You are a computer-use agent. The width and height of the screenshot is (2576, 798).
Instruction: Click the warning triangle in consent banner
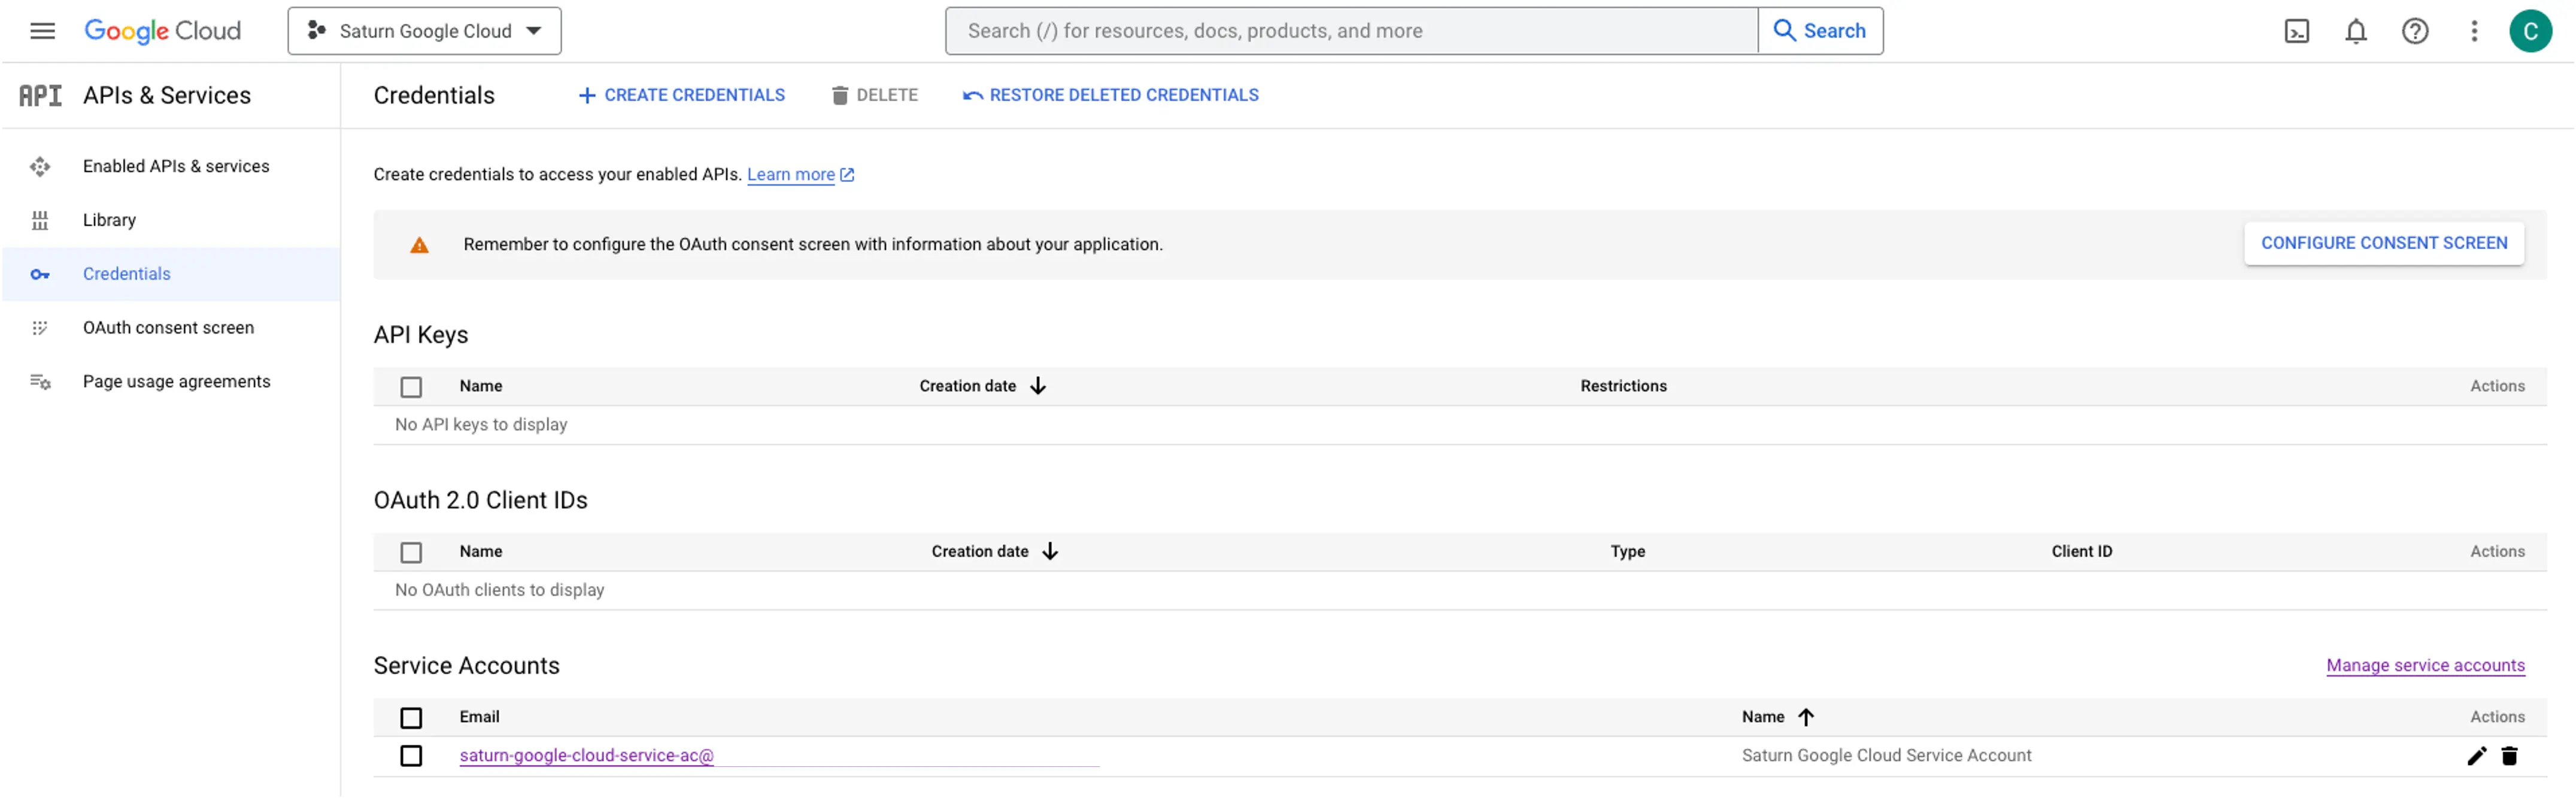pos(419,245)
